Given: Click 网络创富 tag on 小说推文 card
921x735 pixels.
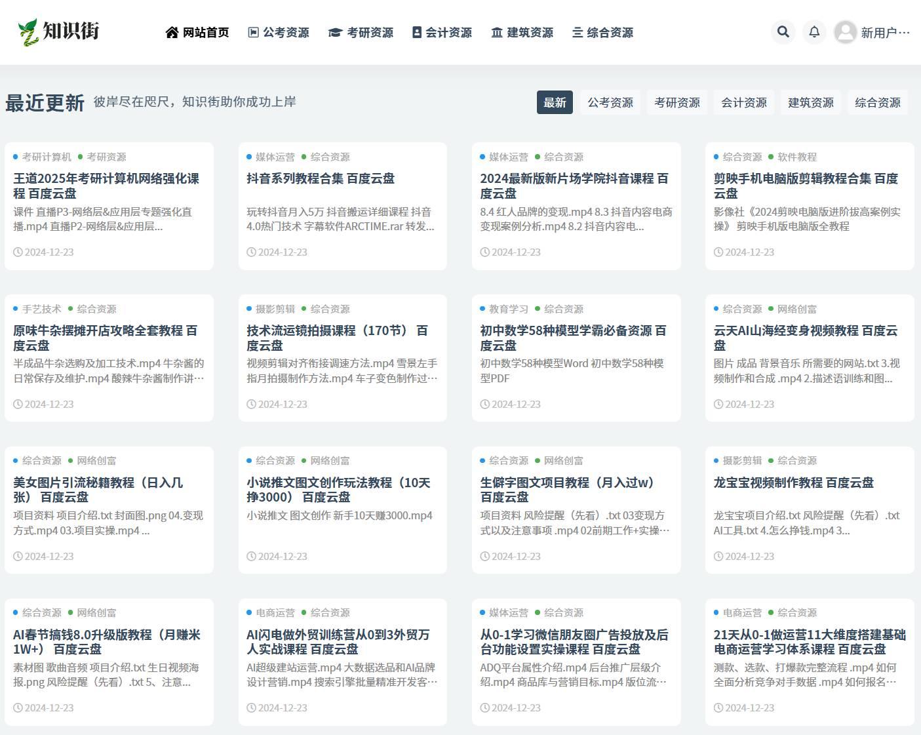Looking at the screenshot, I should [330, 460].
